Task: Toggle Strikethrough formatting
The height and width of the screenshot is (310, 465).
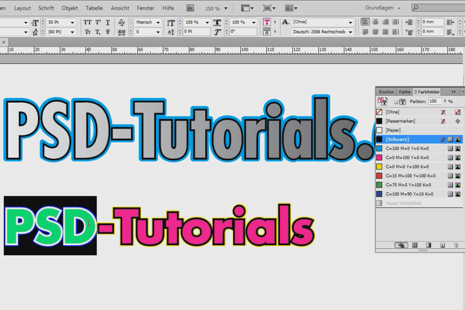Action: [108, 32]
